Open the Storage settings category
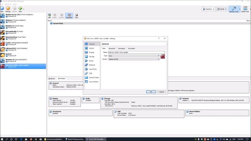Image resolution: width=251 pixels, height=141 pixels. click(x=92, y=56)
